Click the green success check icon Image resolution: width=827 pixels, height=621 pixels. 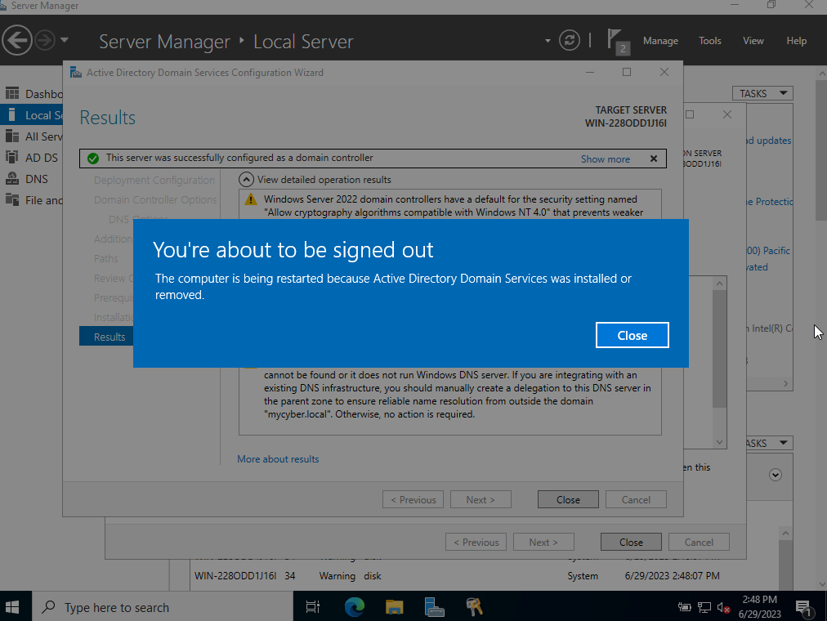coord(93,159)
